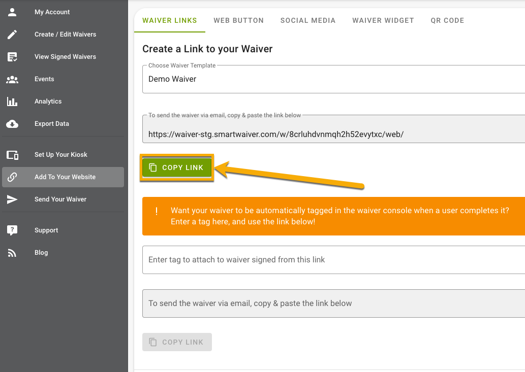
Task: Select Export Data menu item
Action: (63, 124)
